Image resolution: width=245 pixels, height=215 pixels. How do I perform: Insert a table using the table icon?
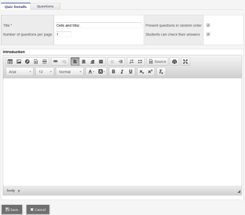[x=10, y=62]
